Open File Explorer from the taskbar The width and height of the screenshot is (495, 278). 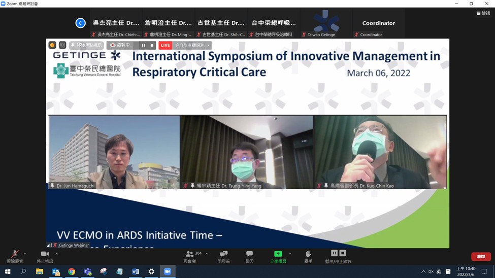(x=40, y=271)
